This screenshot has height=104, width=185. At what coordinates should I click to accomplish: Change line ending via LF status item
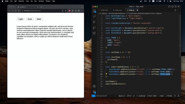point(134,96)
